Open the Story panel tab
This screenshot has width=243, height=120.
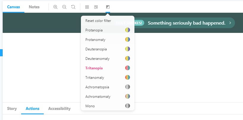pyautogui.click(x=12, y=108)
